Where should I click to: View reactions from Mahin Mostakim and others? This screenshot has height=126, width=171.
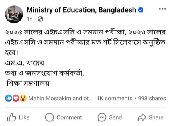tap(61, 98)
